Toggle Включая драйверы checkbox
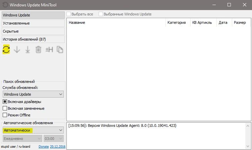The width and height of the screenshot is (252, 150). coord(5,102)
